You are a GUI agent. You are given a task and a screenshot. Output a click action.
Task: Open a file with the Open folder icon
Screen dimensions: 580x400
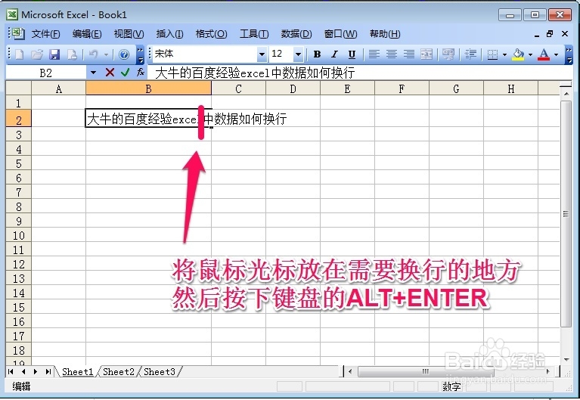click(37, 54)
